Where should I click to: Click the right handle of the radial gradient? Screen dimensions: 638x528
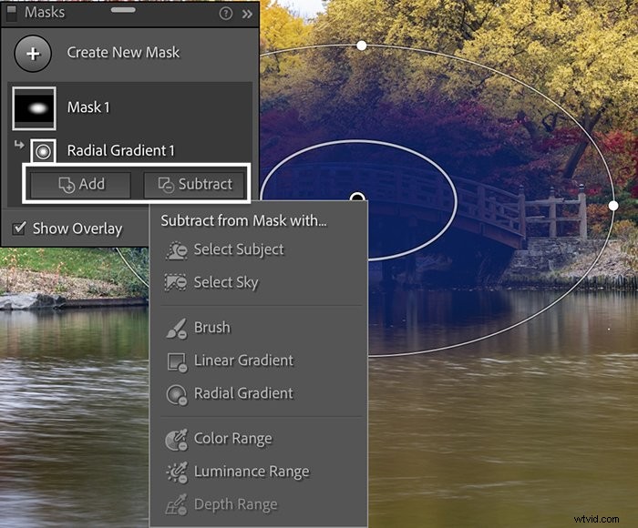click(x=613, y=206)
